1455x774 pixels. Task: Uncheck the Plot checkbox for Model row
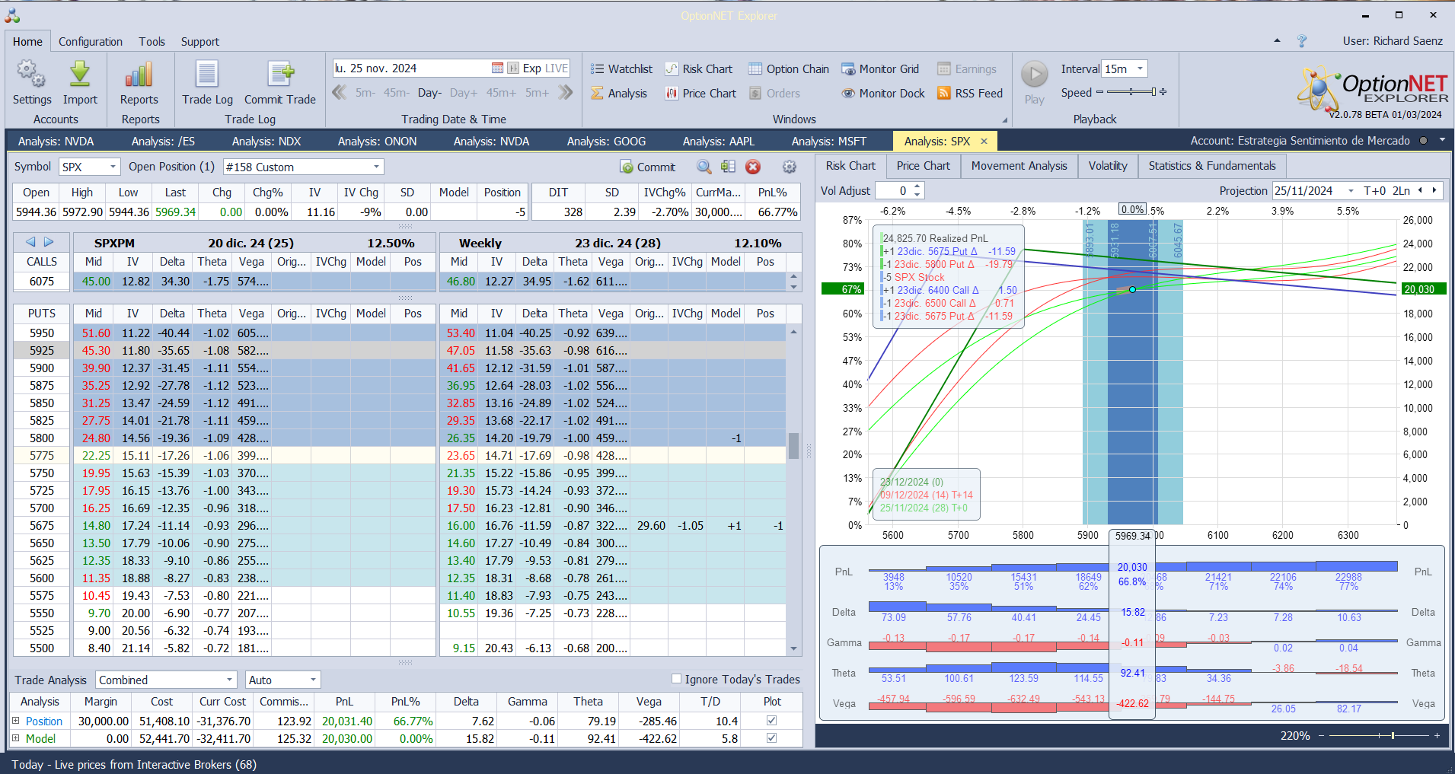771,738
